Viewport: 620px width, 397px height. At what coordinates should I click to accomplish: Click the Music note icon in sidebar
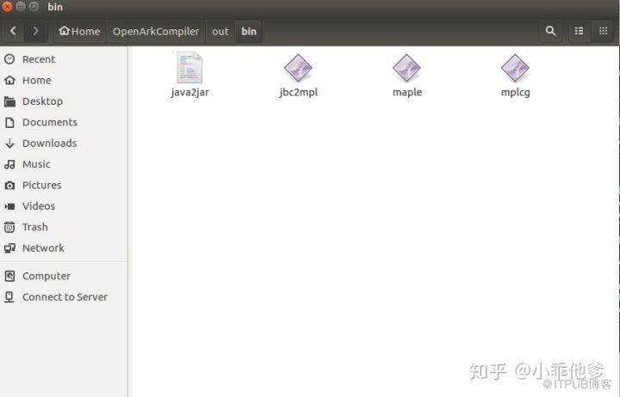(x=9, y=164)
